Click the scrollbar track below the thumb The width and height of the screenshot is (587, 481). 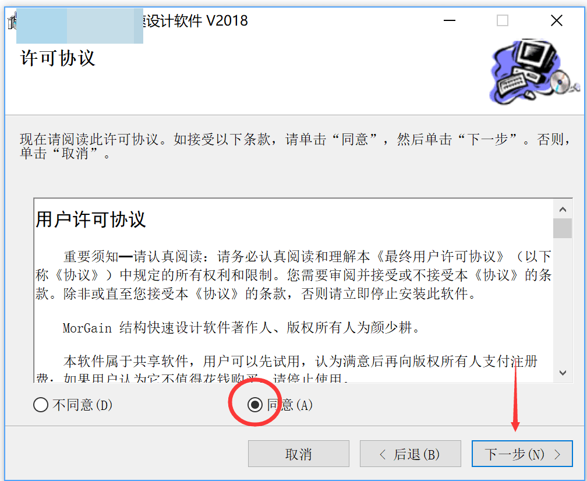[563, 300]
